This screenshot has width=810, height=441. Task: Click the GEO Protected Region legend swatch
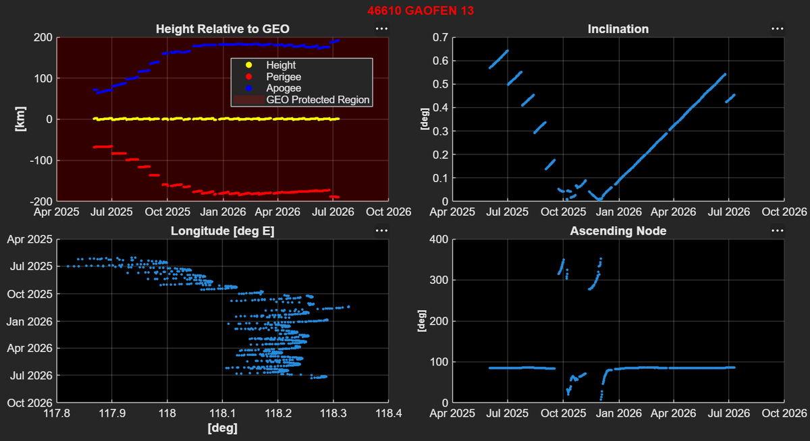point(248,100)
